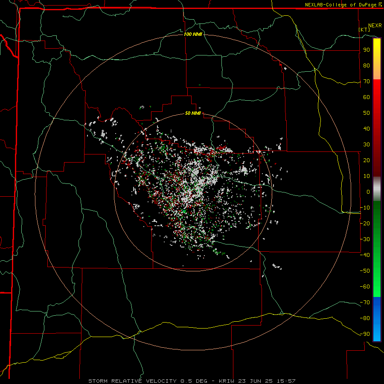Click the -70 value on the velocity scale

click(365, 302)
